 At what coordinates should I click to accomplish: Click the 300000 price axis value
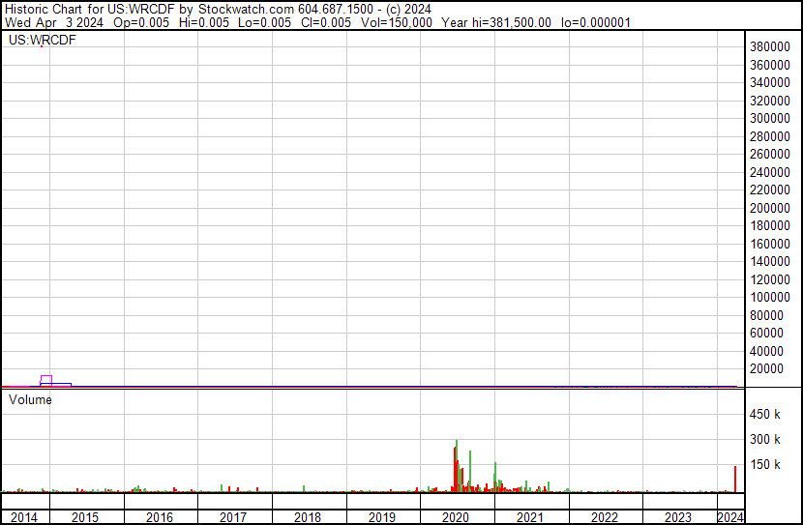tap(770, 118)
